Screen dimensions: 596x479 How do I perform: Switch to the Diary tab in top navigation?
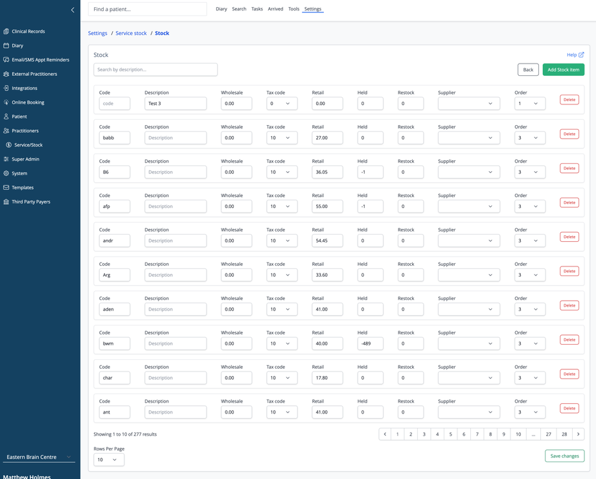(x=221, y=9)
